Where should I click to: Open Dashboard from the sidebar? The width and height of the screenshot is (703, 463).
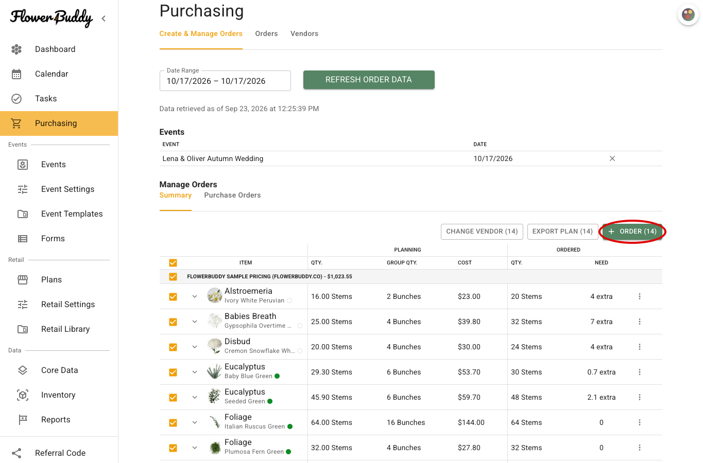(x=55, y=49)
